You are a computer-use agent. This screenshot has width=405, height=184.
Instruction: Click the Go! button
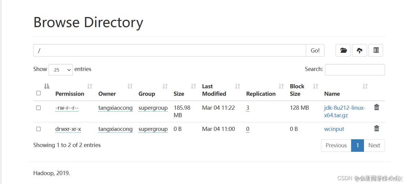tap(315, 50)
